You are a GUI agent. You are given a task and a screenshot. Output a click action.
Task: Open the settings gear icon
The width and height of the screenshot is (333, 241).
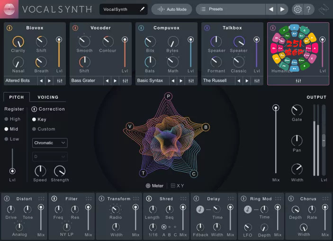click(x=297, y=9)
